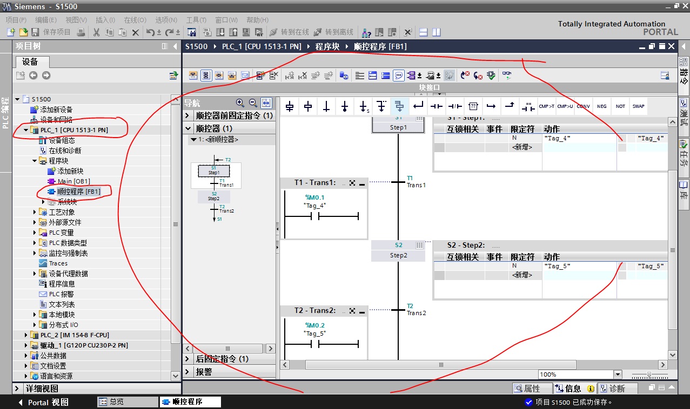
Task: Click the cut scissors icon
Action: pos(97,32)
